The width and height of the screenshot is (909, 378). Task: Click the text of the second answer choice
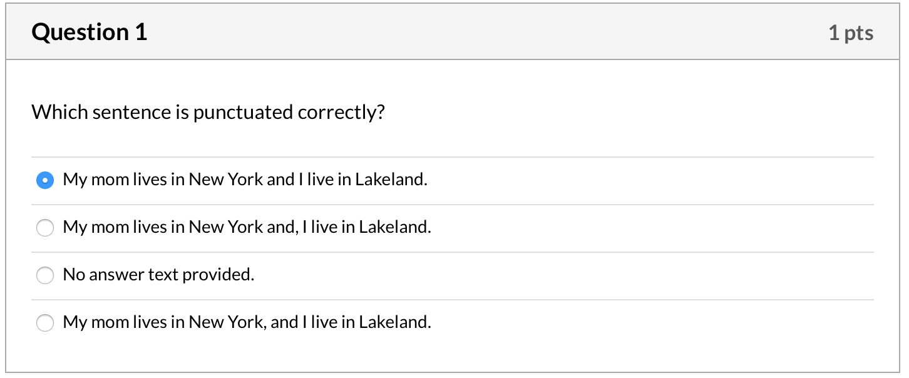[247, 227]
